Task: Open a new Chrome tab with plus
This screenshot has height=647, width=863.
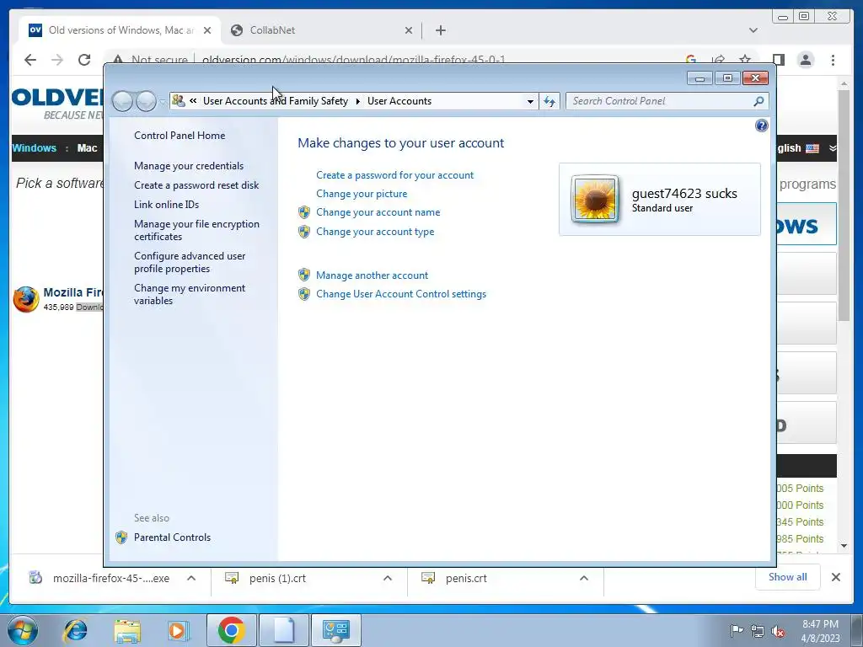Action: [x=440, y=30]
